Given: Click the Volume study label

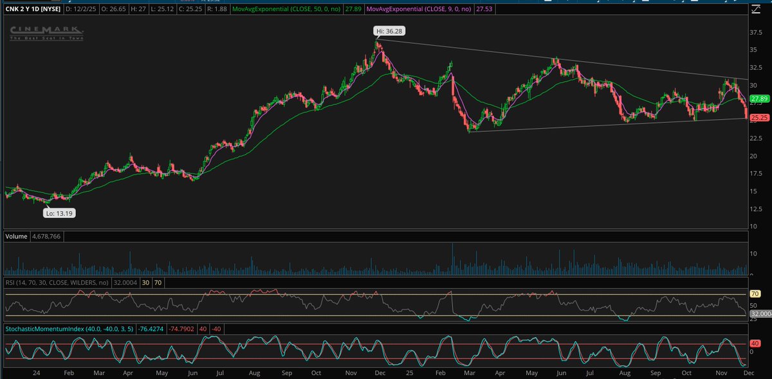Looking at the screenshot, I should pyautogui.click(x=16, y=236).
